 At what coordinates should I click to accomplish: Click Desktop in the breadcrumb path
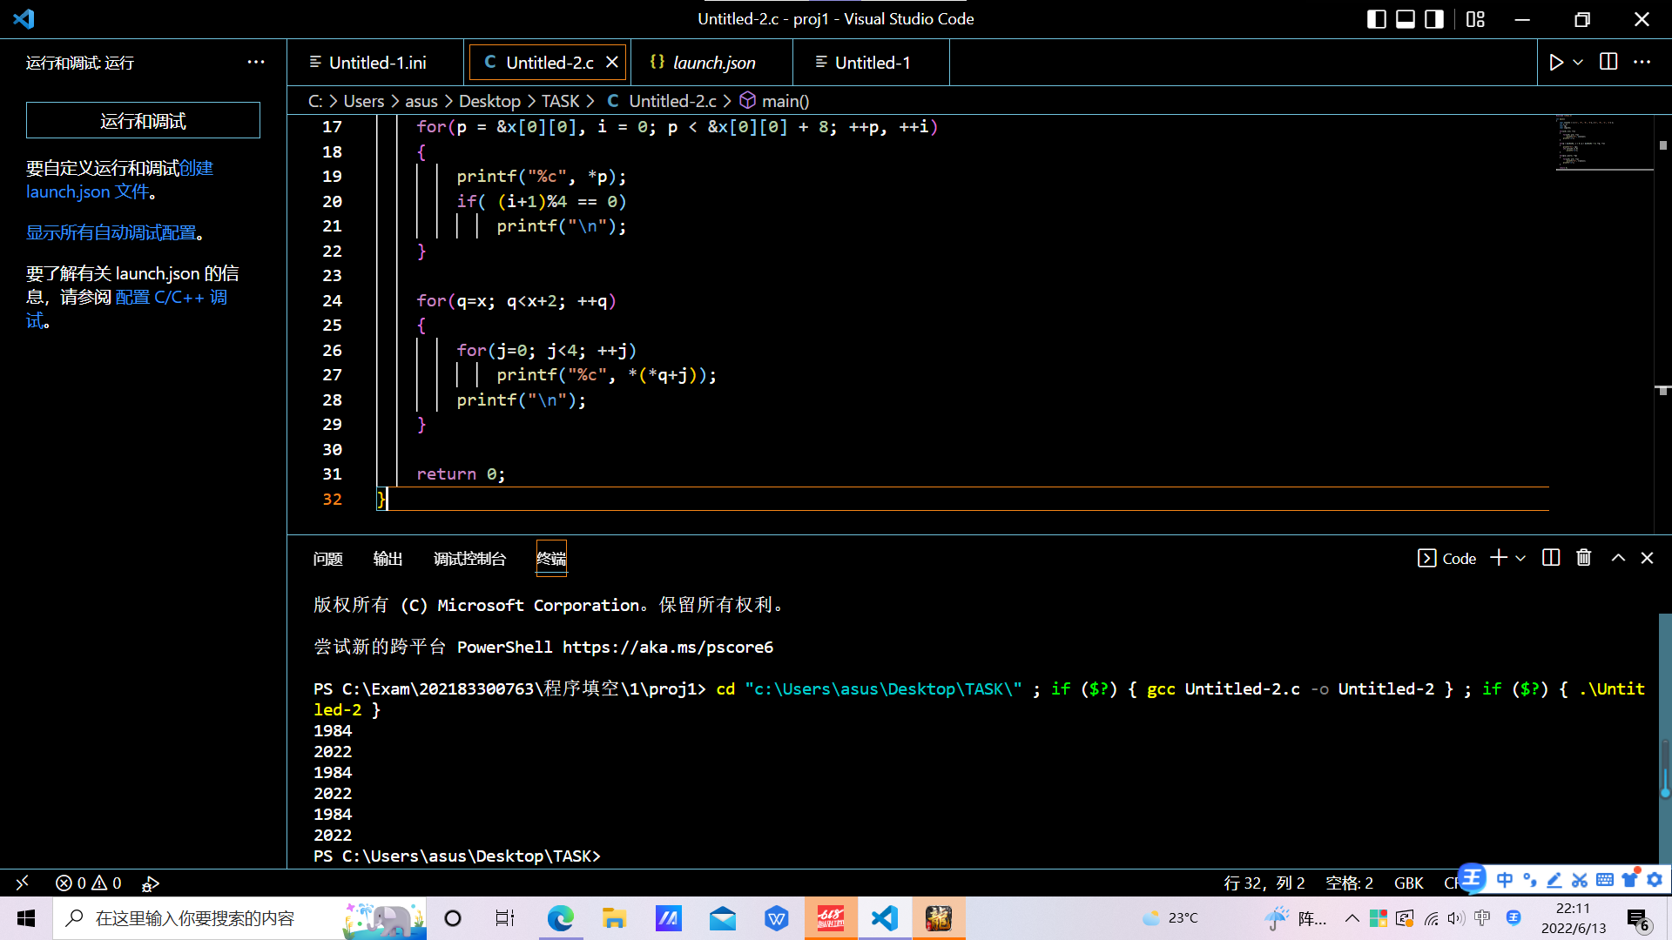click(489, 101)
